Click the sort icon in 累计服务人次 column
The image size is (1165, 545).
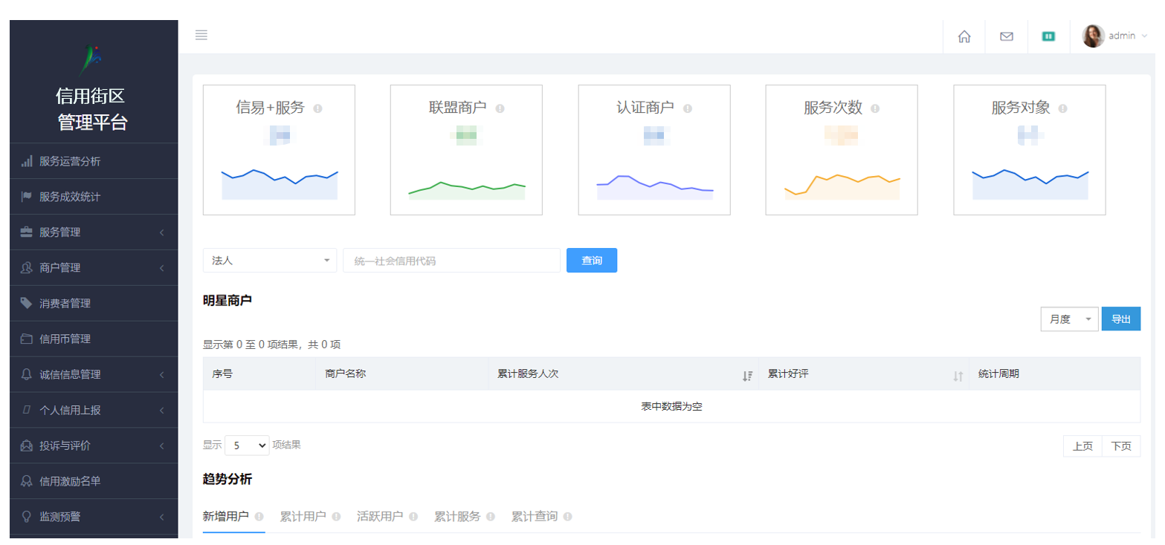(x=747, y=376)
